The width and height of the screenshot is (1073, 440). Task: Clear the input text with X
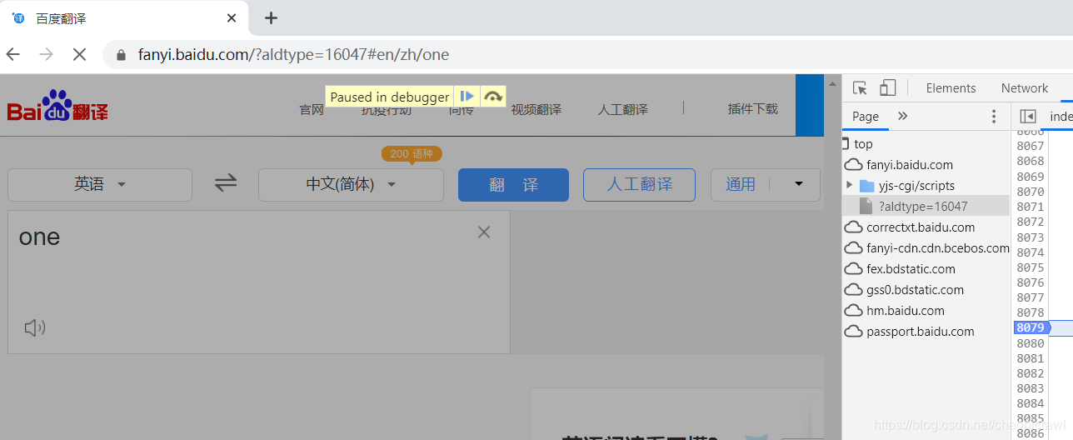[x=484, y=232]
